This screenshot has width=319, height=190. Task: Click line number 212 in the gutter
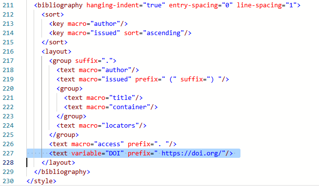point(8,15)
